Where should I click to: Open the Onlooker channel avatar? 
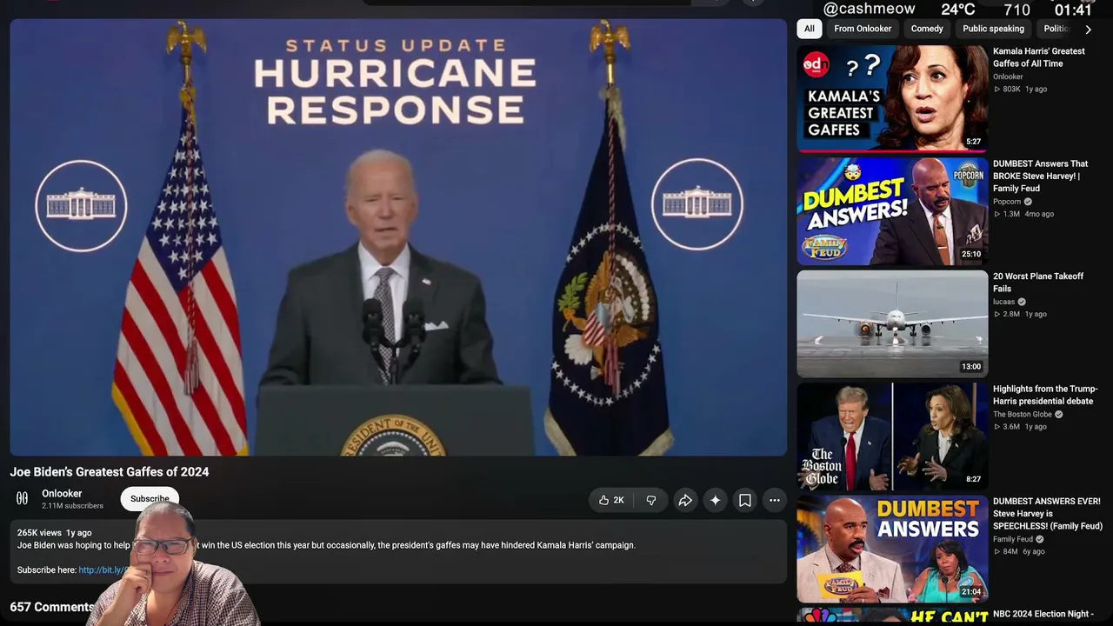(x=23, y=498)
